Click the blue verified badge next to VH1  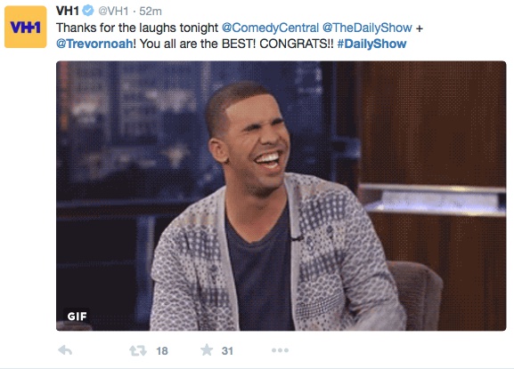point(87,11)
